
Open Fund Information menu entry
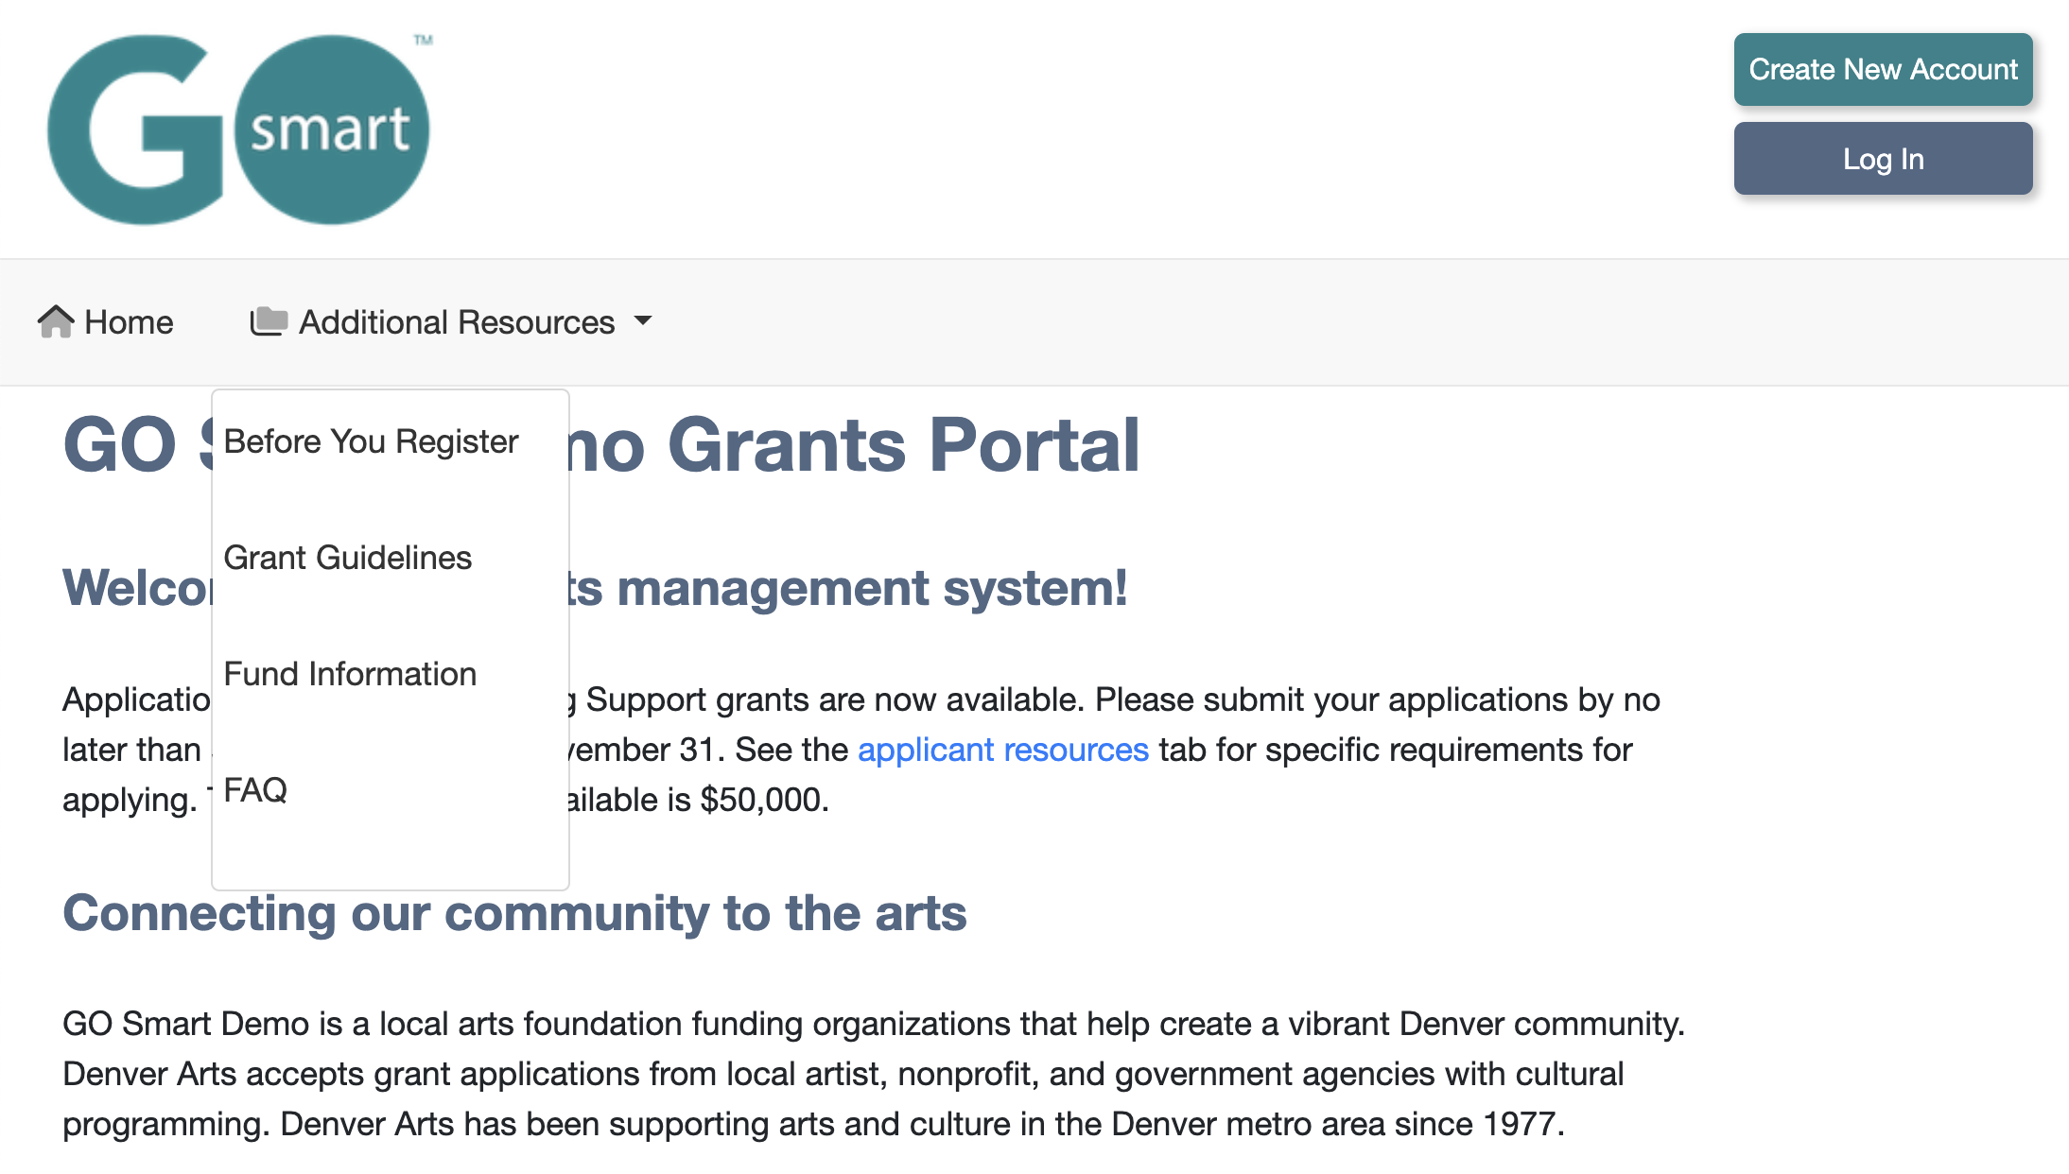(x=350, y=674)
